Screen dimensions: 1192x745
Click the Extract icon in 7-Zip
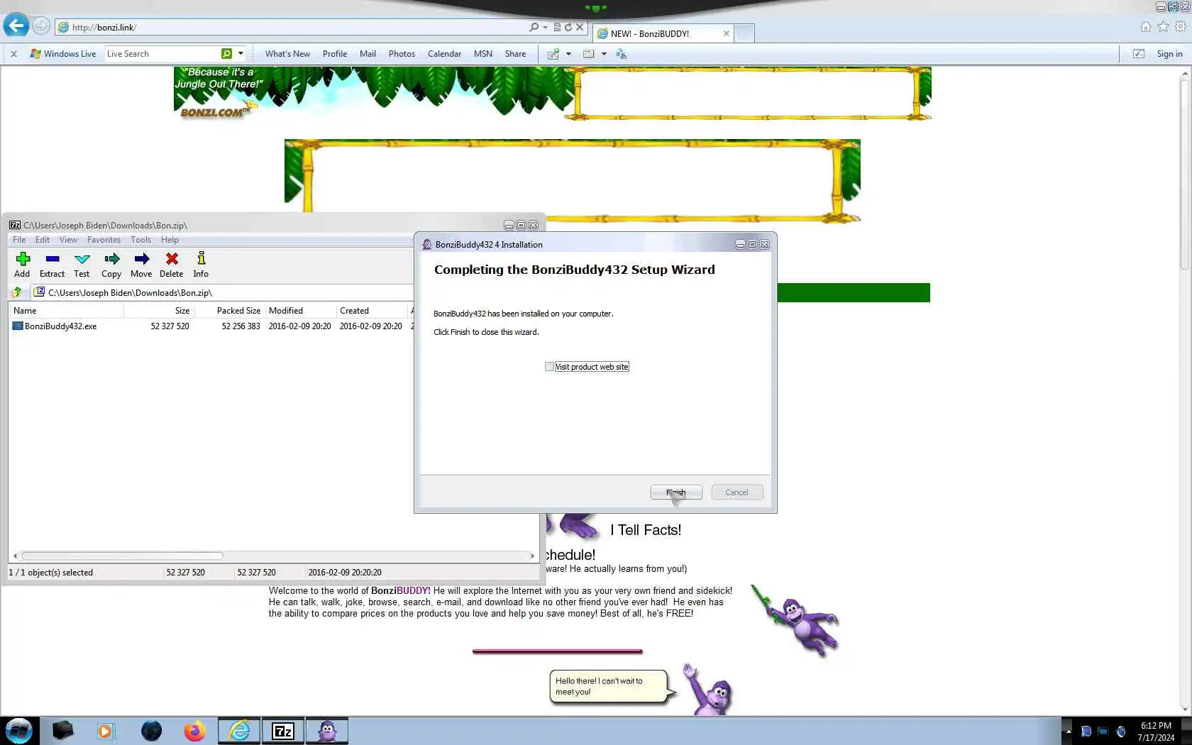52,259
